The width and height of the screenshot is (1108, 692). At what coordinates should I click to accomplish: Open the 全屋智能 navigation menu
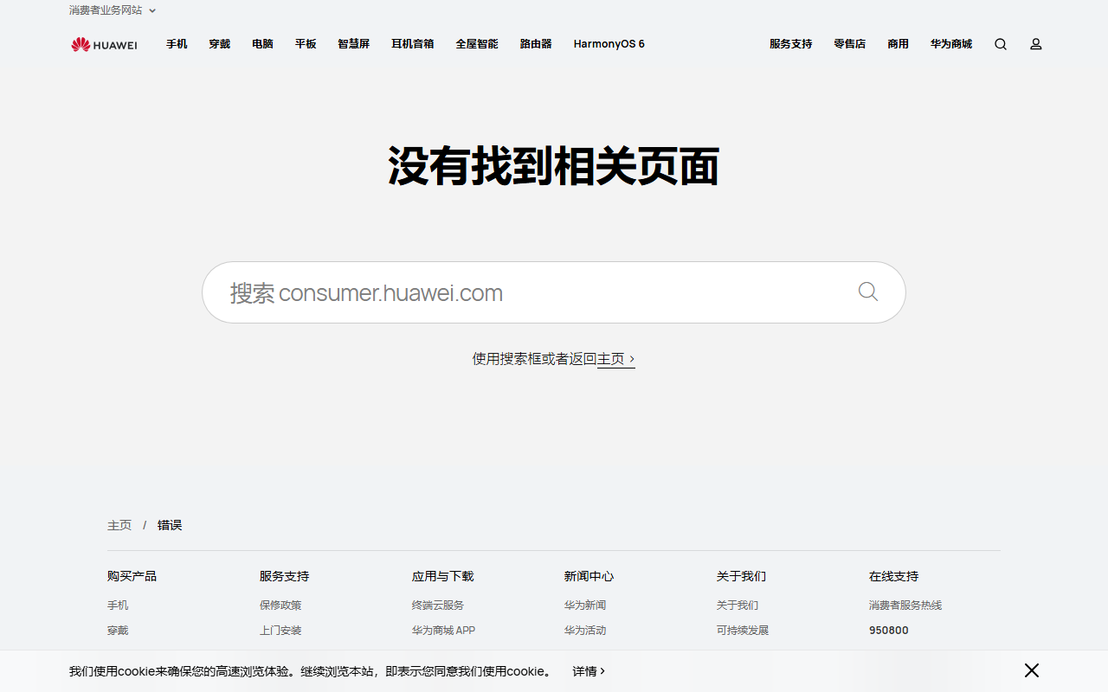[477, 44]
